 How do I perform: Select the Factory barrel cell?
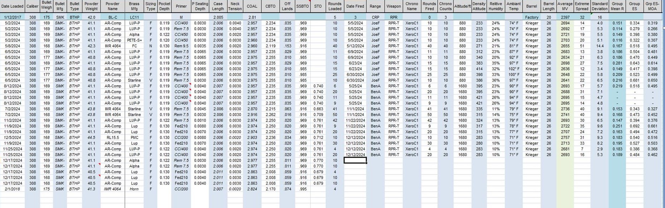[531, 17]
